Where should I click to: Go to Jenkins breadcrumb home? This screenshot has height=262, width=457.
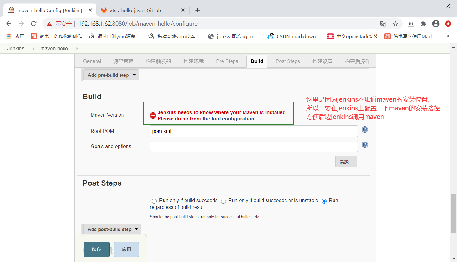click(16, 49)
